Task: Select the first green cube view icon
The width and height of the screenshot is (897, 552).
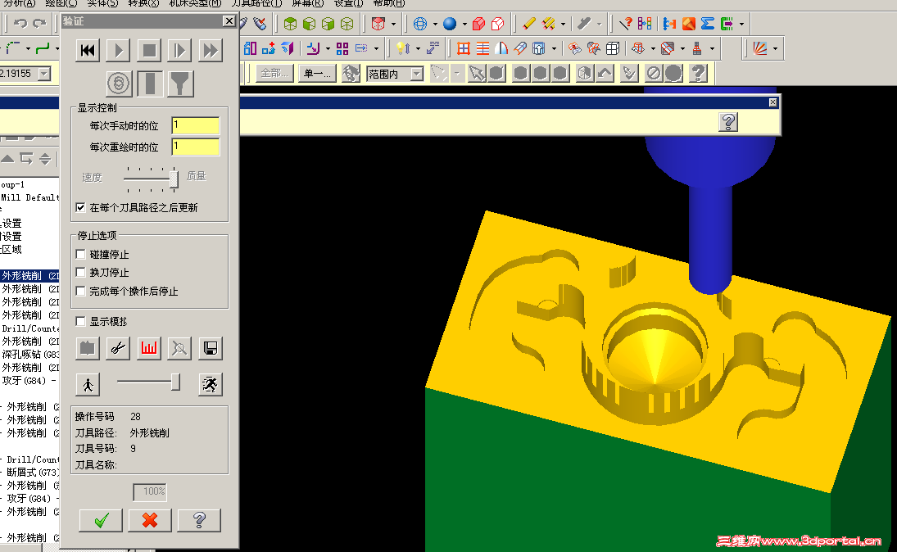Action: tap(291, 24)
